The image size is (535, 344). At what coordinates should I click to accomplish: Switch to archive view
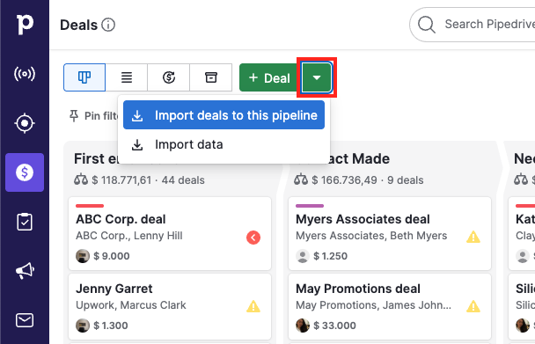[211, 77]
